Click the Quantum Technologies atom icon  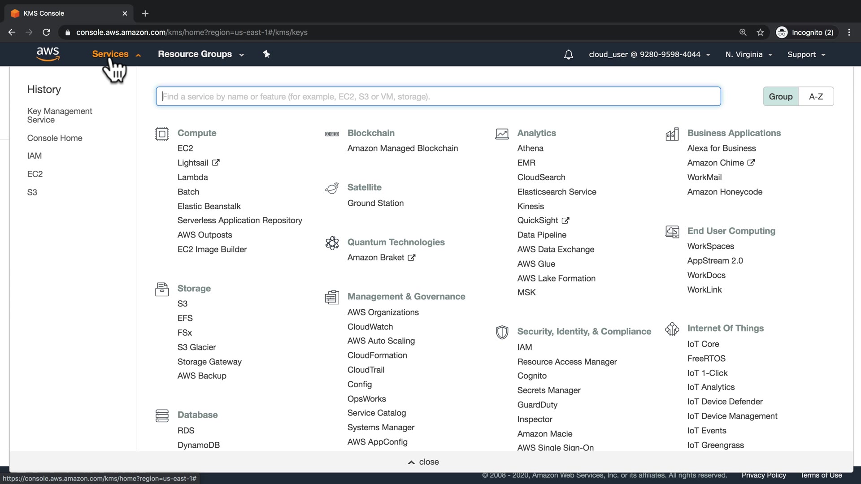pos(332,243)
